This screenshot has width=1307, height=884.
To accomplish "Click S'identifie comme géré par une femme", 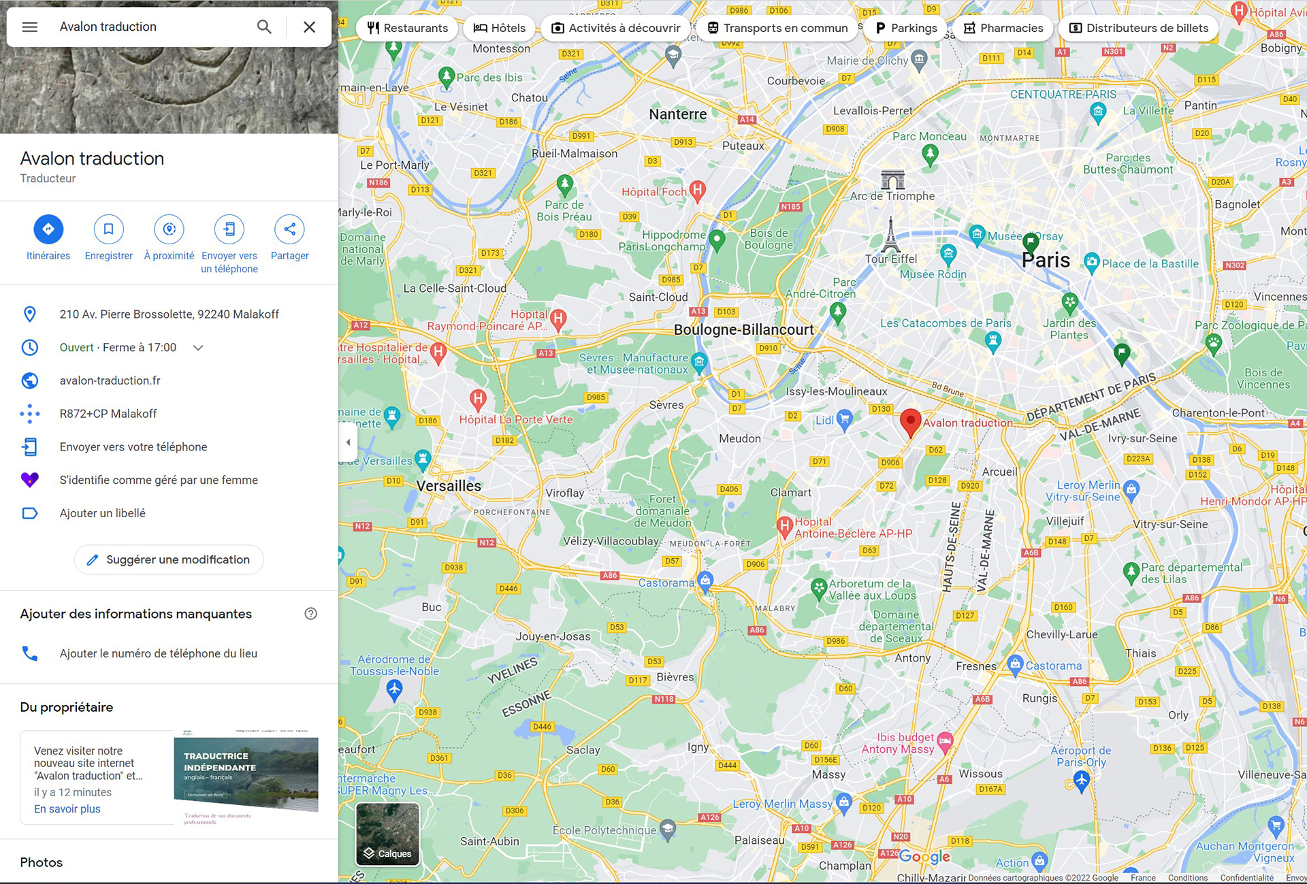I will [x=169, y=480].
